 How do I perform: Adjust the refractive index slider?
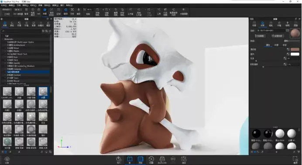tap(263, 67)
